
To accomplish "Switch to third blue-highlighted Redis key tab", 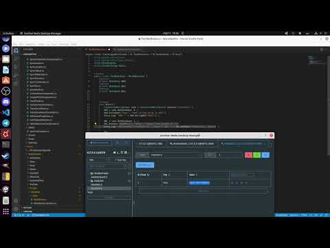I will [x=243, y=144].
